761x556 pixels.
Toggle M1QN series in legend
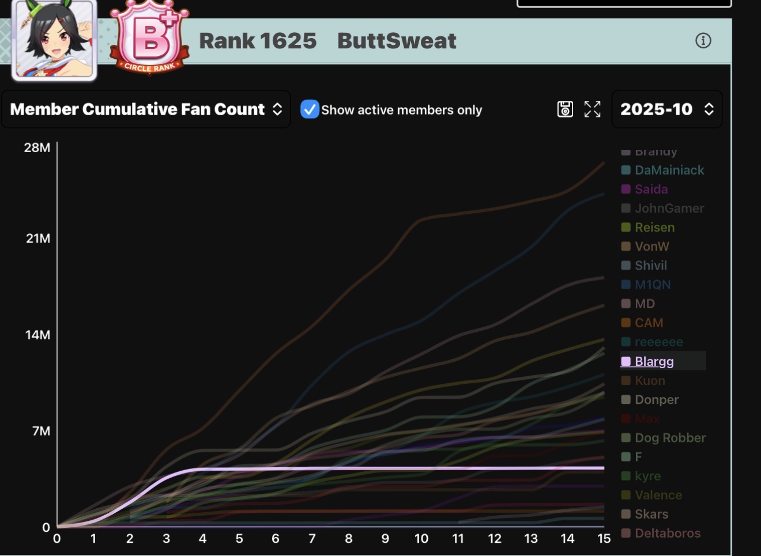(646, 284)
